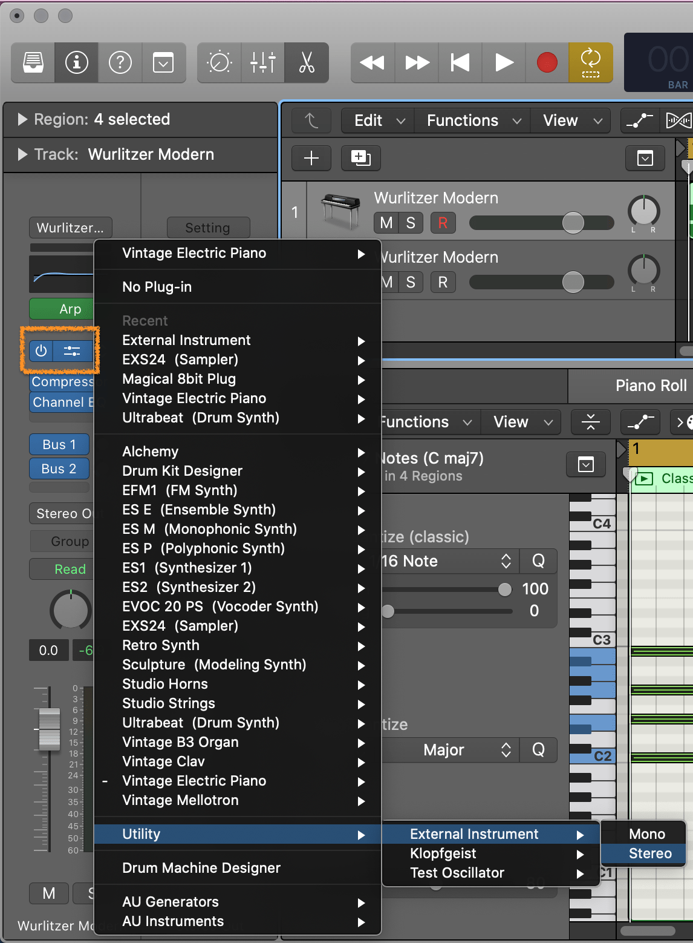693x943 pixels.
Task: Click the first track's volume slider knob
Action: point(573,223)
